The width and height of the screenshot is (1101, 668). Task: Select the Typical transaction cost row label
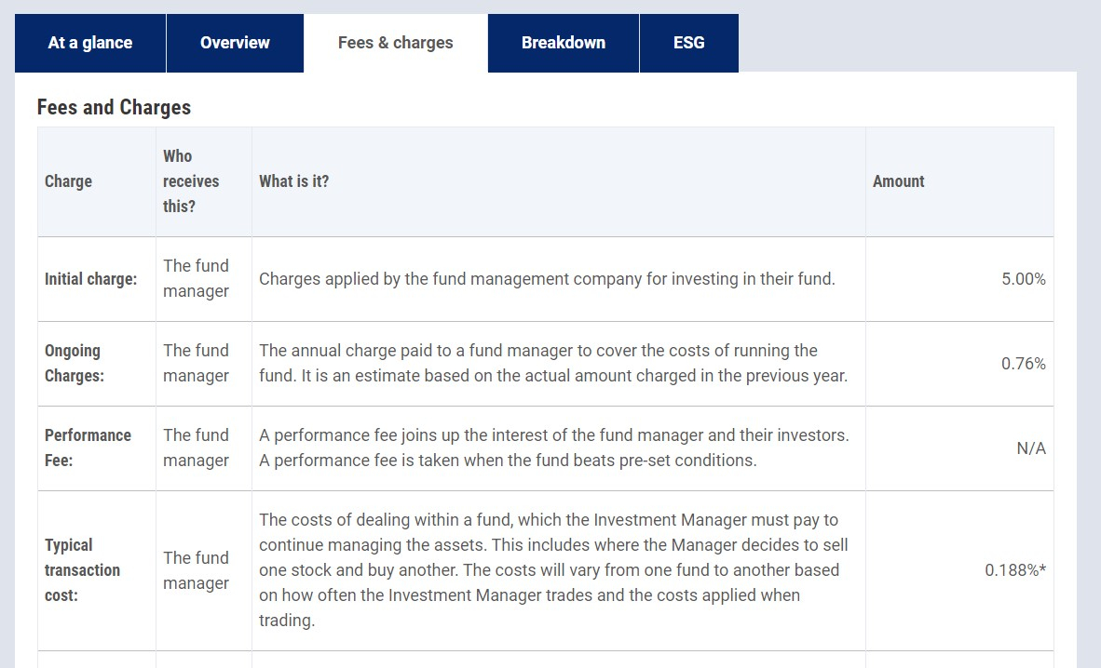click(82, 569)
